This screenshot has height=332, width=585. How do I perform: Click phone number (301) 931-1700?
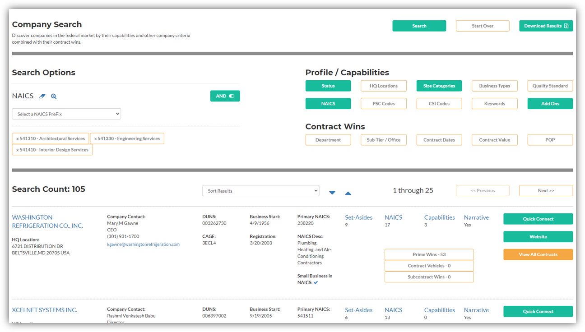pos(123,236)
